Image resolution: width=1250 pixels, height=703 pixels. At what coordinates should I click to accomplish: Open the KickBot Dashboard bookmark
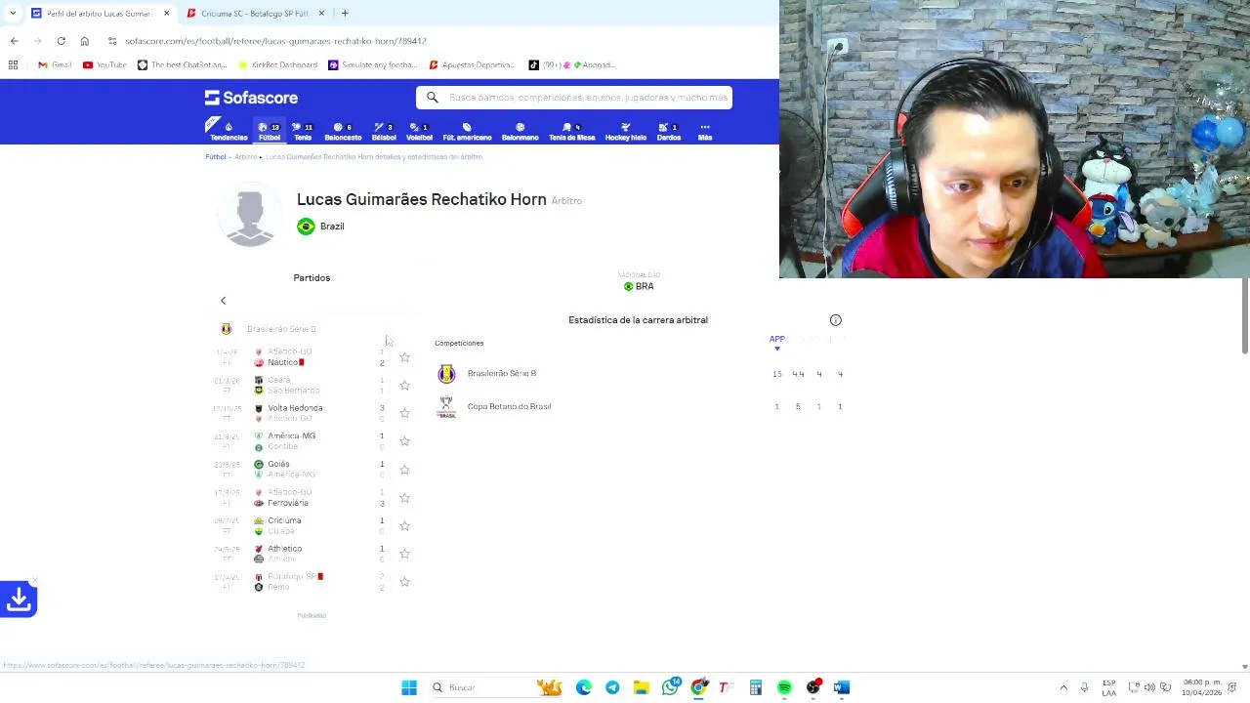pos(278,65)
